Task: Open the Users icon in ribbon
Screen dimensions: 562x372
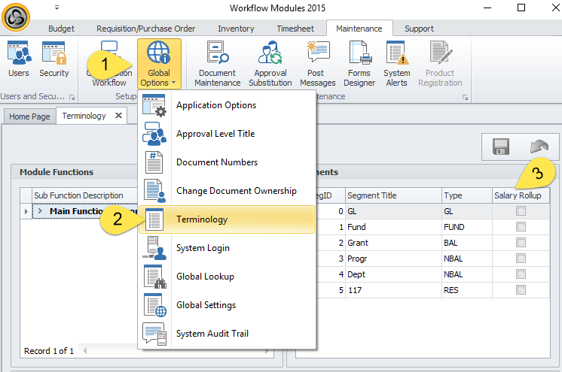Action: (18, 59)
